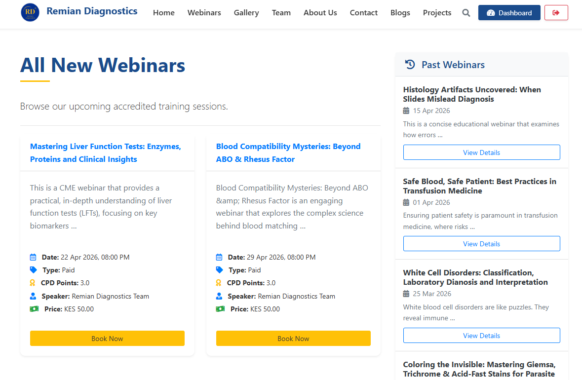Click Price money icon in Liver card
Viewport: 582px width, 380px height.
pyautogui.click(x=34, y=309)
